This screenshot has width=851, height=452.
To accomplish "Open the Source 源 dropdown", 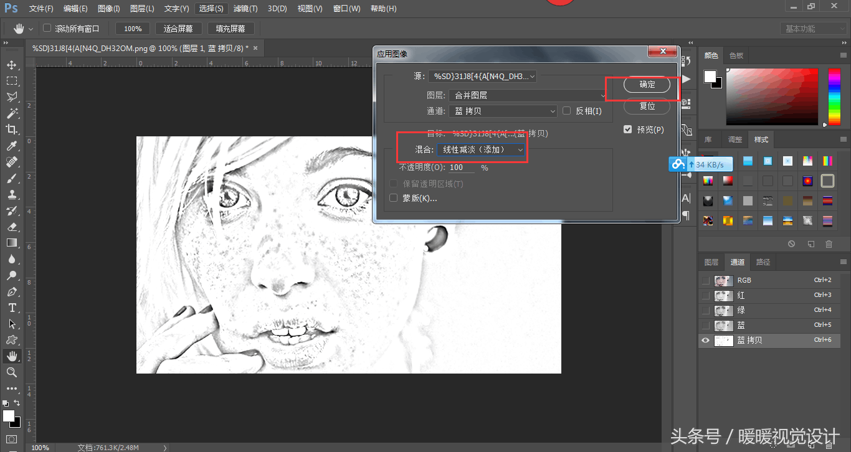I will coord(482,77).
